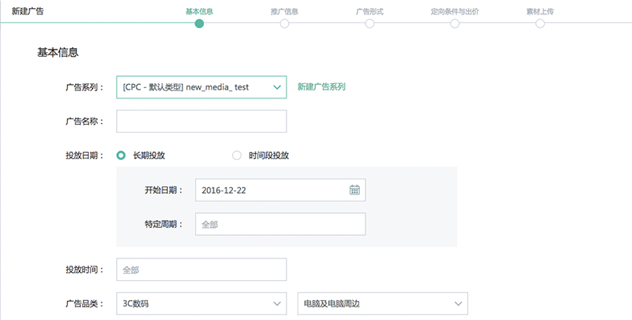Viewport: 632px width, 320px height.
Task: Click the 特定周期 field
Action: tap(281, 224)
